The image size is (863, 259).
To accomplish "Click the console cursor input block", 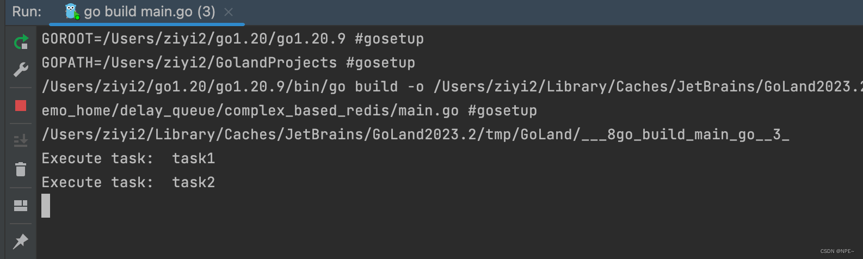I will pos(46,206).
